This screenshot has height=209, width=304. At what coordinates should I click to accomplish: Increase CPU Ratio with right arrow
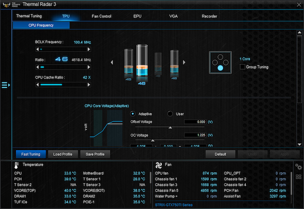pyautogui.click(x=89, y=67)
